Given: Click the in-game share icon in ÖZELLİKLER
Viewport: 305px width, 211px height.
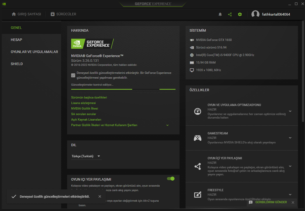Looking at the screenshot, I should tap(198, 166).
